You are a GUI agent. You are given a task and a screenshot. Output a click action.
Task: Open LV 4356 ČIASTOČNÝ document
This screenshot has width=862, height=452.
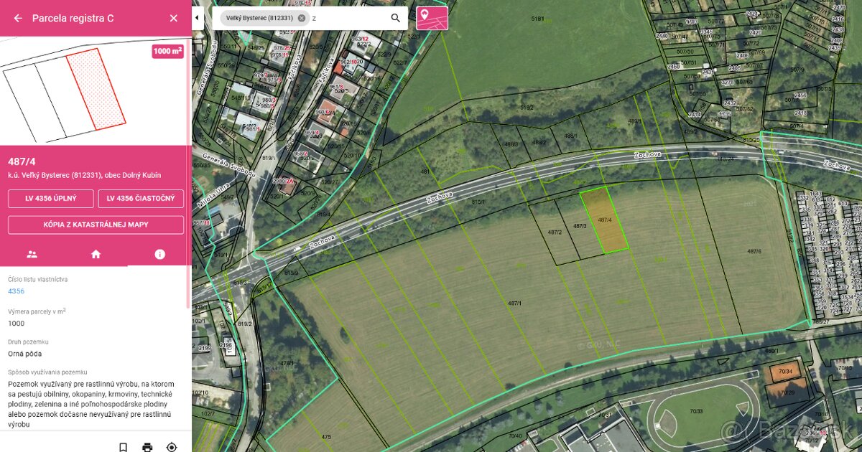pos(141,199)
